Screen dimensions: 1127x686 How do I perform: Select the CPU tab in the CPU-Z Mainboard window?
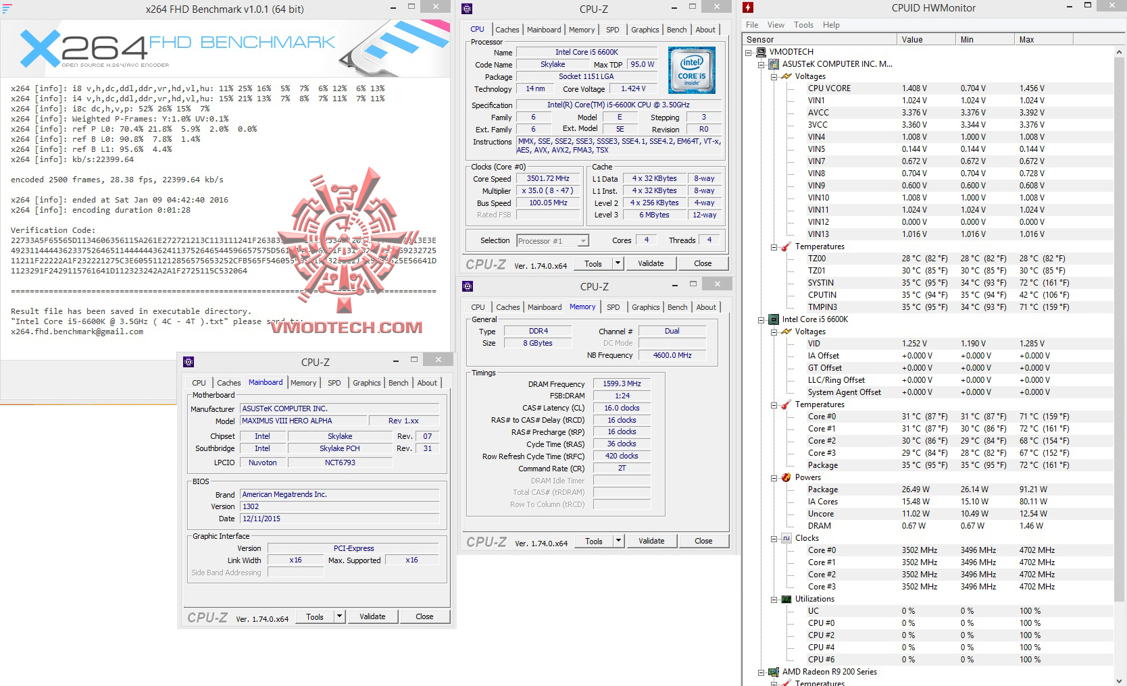click(199, 383)
